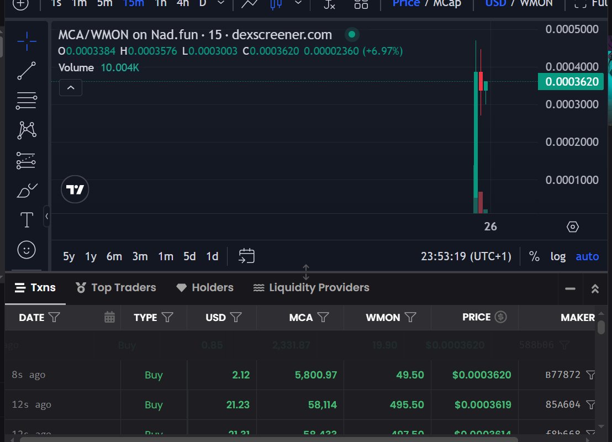Open chart settings hexagon icon

(x=573, y=227)
